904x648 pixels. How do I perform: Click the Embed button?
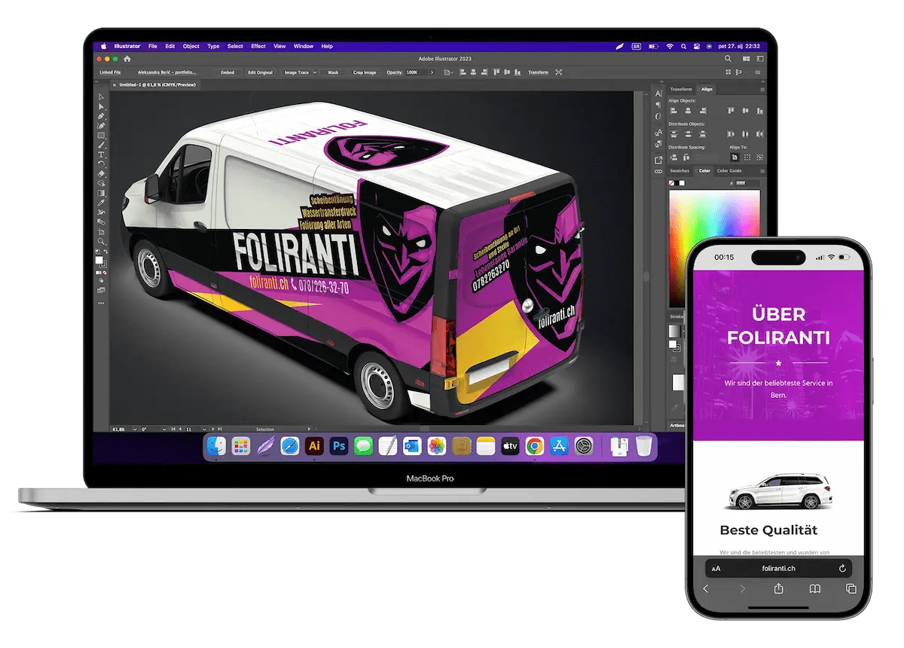(228, 72)
